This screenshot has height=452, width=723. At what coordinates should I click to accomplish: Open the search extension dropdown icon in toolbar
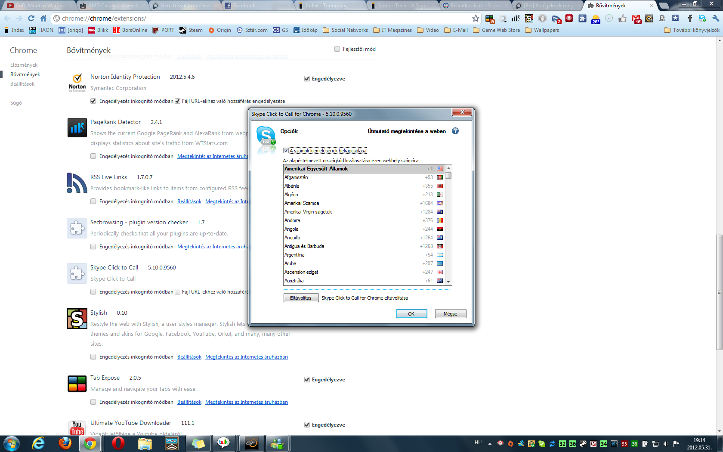click(x=503, y=19)
